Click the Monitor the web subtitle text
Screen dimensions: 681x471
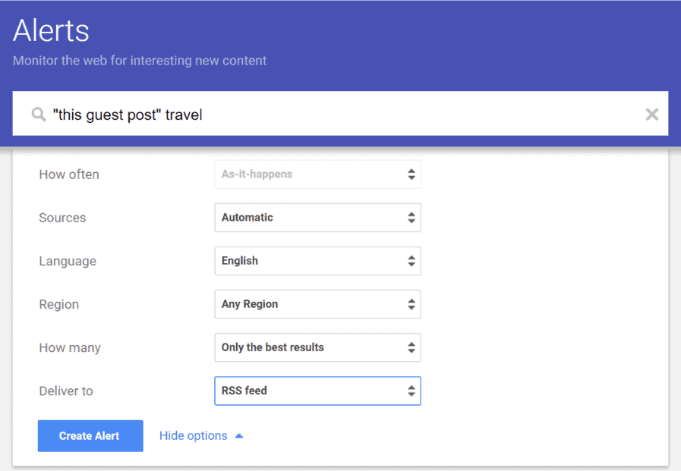(139, 61)
